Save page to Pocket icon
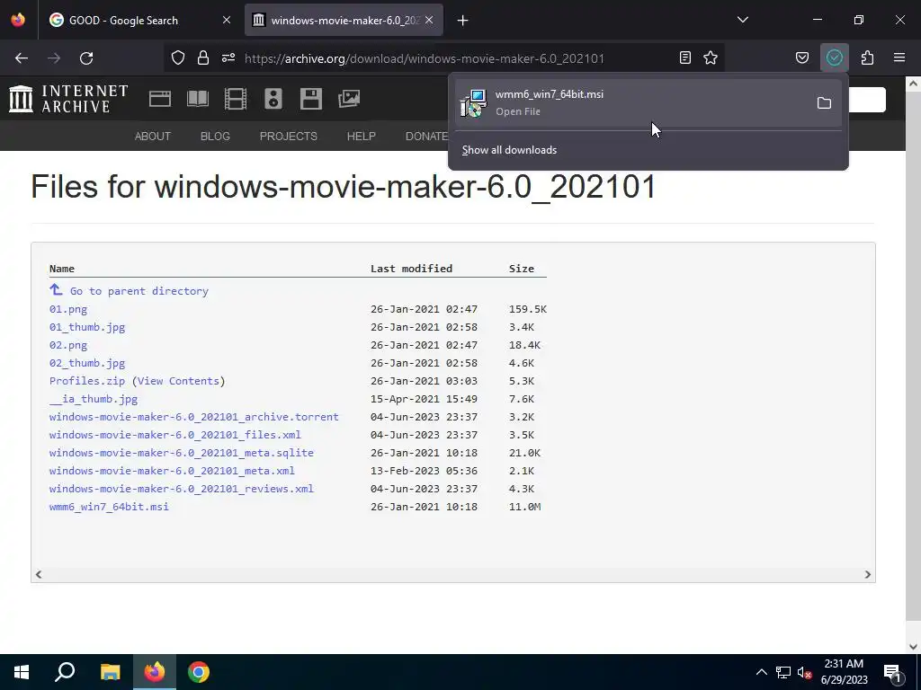Screen dimensions: 921x690 click(802, 57)
